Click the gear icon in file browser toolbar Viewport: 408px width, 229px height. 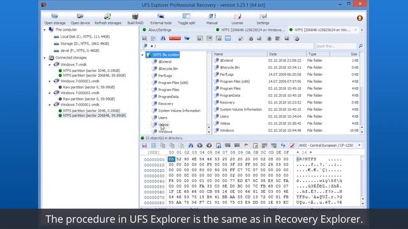(x=251, y=39)
